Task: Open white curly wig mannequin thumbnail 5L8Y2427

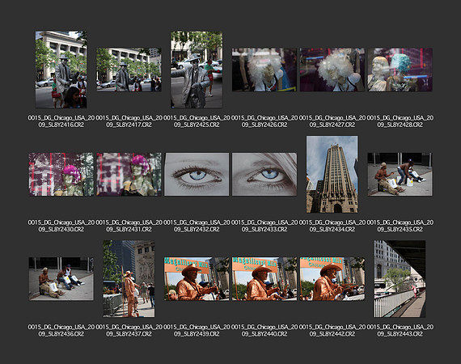Action: (x=332, y=70)
